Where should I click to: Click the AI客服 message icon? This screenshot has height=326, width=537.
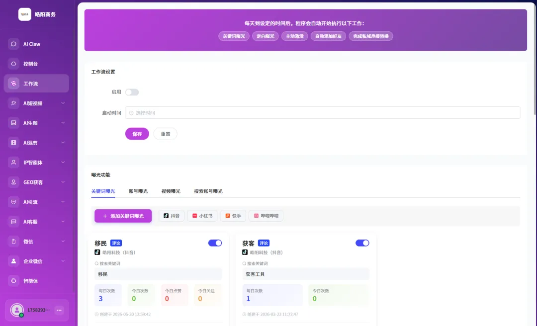point(14,222)
